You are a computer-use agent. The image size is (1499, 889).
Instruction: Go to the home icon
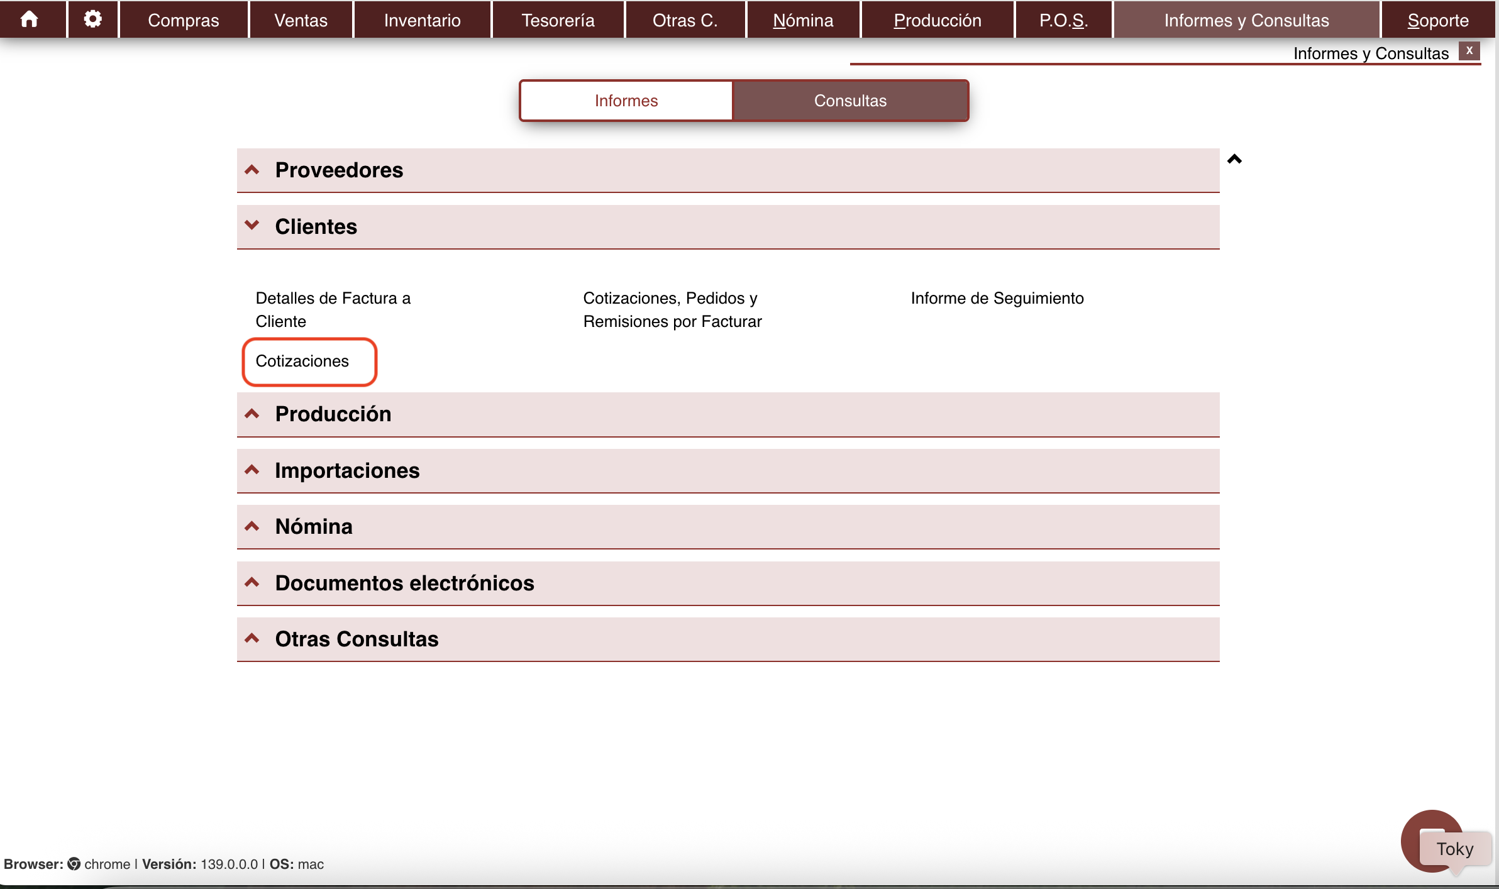(x=30, y=19)
